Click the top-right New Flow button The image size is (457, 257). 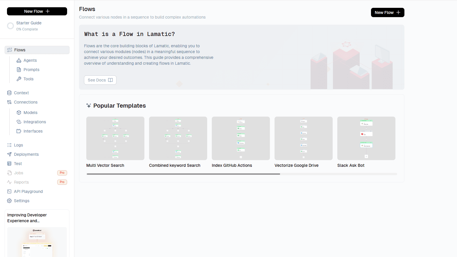[x=387, y=12]
